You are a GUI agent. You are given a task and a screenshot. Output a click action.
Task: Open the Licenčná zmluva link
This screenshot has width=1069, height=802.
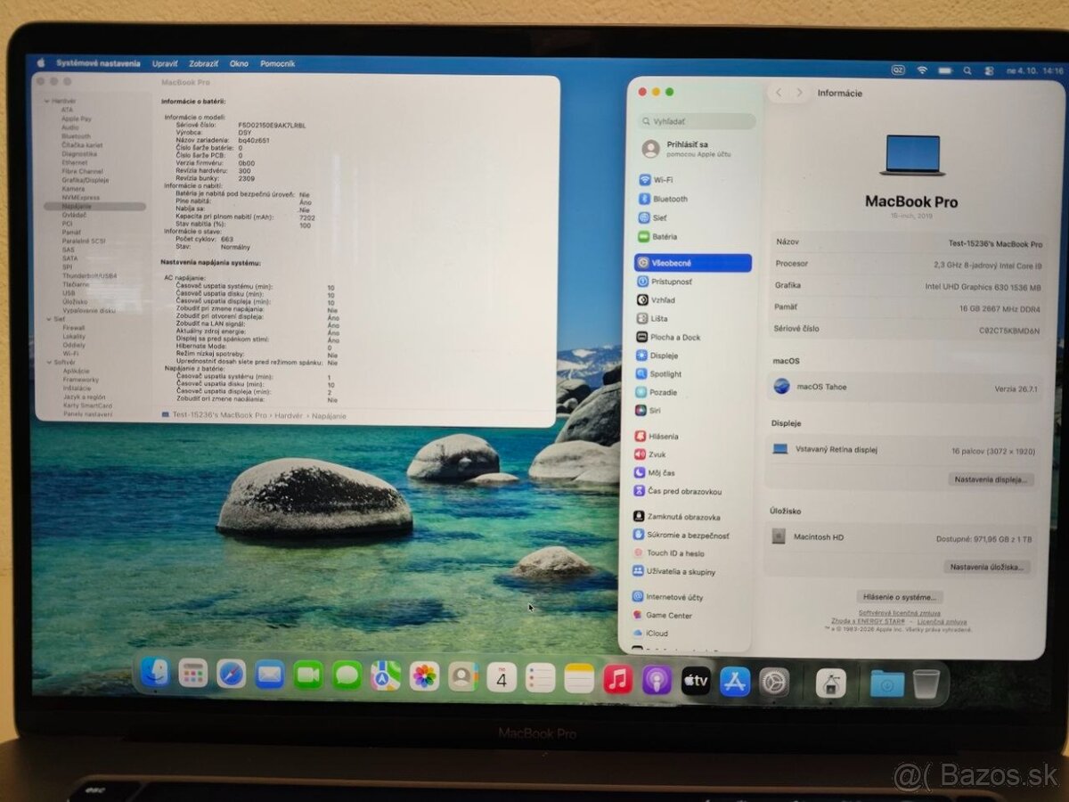(x=942, y=621)
